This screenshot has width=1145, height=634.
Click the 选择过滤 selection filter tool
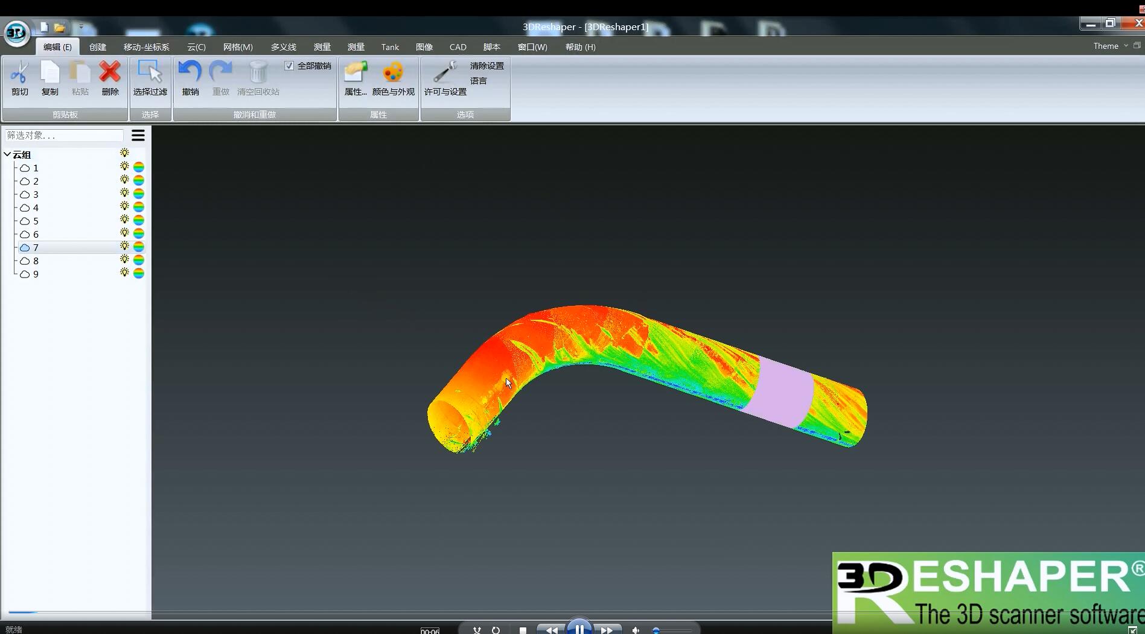[x=150, y=78]
